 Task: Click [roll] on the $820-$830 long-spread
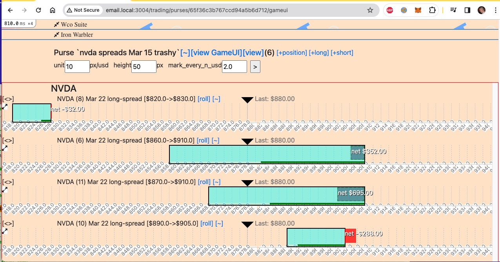pyautogui.click(x=204, y=99)
